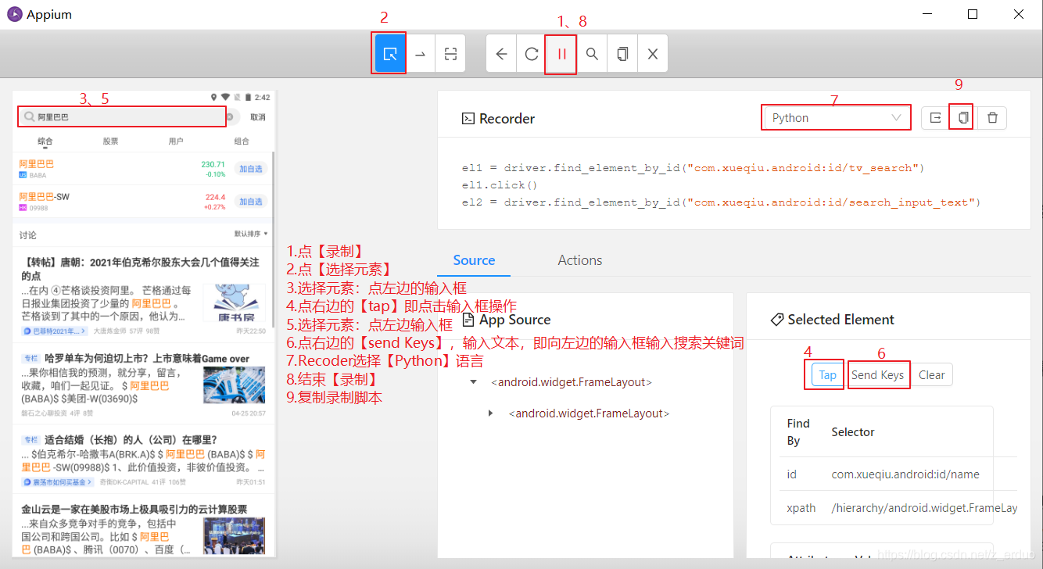Select the nested android.widget.FrameLayout tree item
Image resolution: width=1043 pixels, height=569 pixels.
(x=589, y=413)
